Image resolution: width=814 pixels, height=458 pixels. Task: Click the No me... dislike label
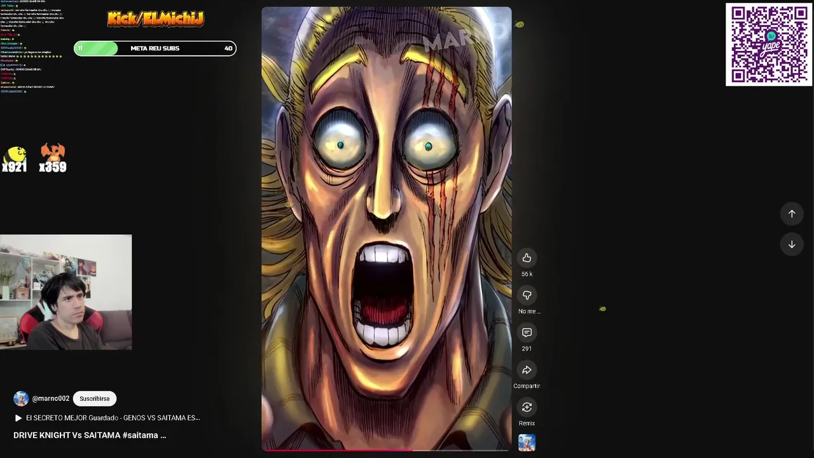[529, 311]
